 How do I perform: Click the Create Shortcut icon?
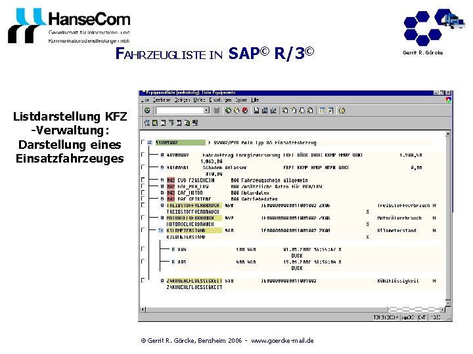[330, 111]
